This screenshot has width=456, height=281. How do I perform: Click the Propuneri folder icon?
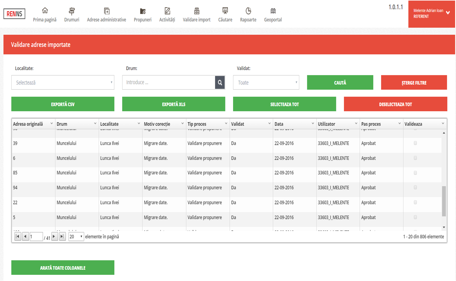click(x=143, y=11)
